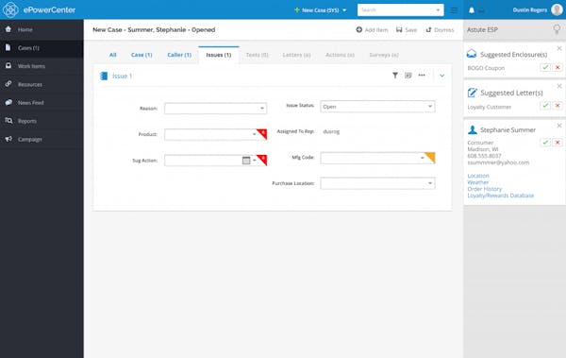Open the Product dropdown
The width and height of the screenshot is (566, 358).
click(254, 134)
